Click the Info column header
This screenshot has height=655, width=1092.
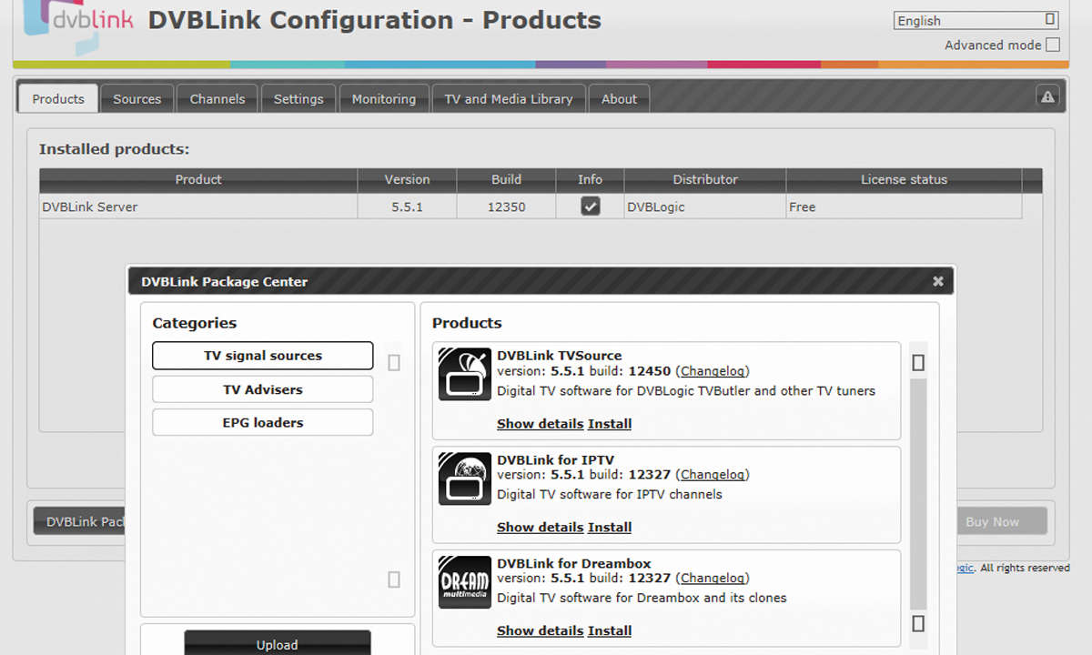(590, 180)
